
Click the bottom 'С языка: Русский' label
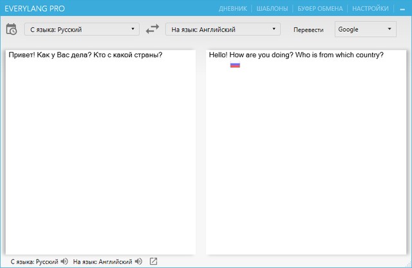30,262
